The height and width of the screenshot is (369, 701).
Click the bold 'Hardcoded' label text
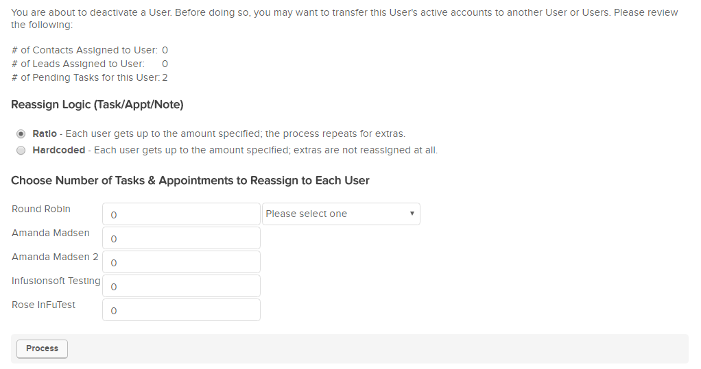tap(59, 150)
